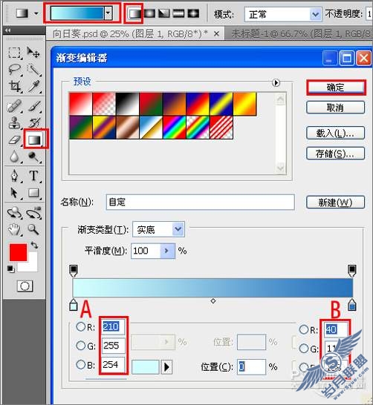Image resolution: width=373 pixels, height=405 pixels.
Task: Select the Type tool
Action: [x=33, y=176]
